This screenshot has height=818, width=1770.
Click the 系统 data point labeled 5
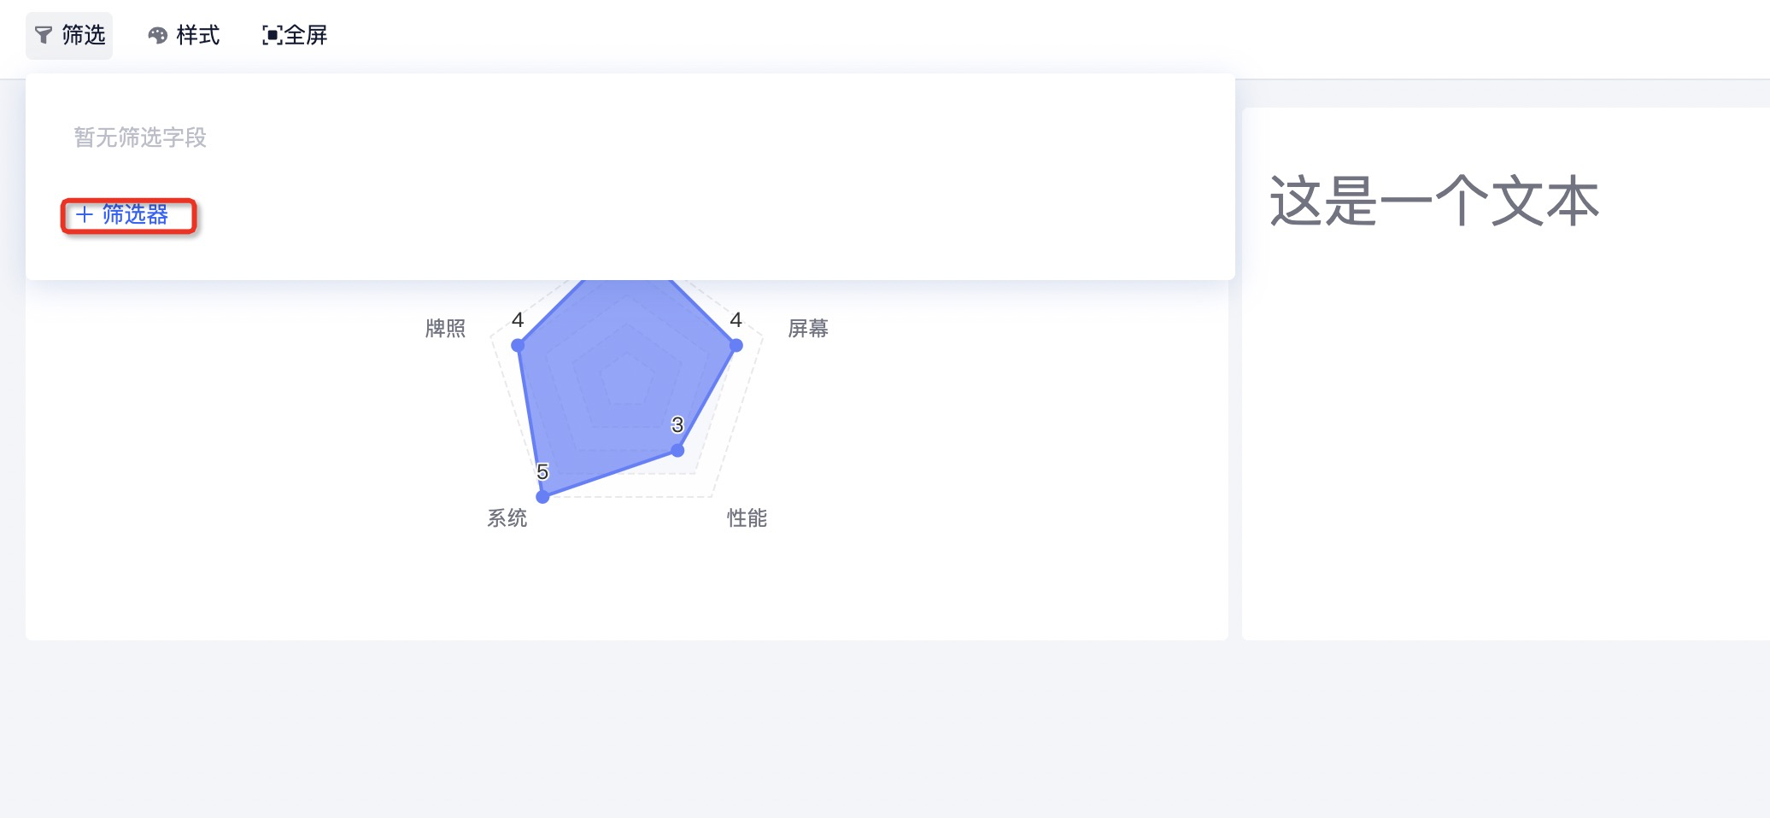tap(542, 496)
